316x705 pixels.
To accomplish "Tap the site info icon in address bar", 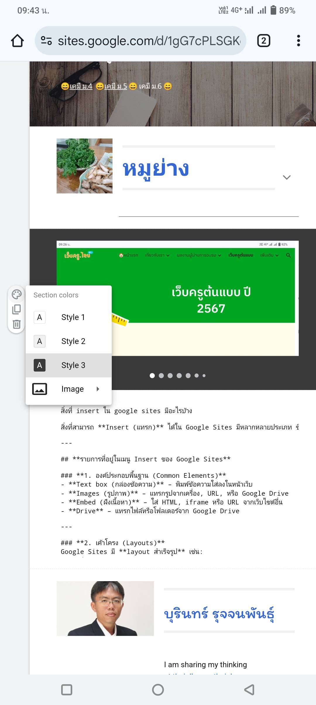I will pyautogui.click(x=46, y=41).
